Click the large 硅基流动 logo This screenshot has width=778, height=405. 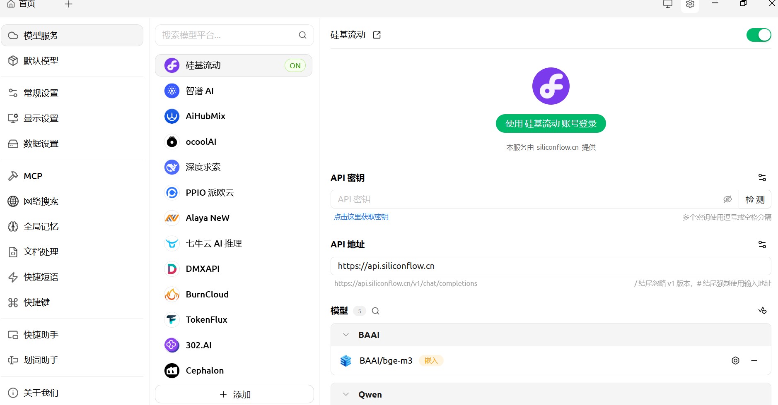coord(551,86)
